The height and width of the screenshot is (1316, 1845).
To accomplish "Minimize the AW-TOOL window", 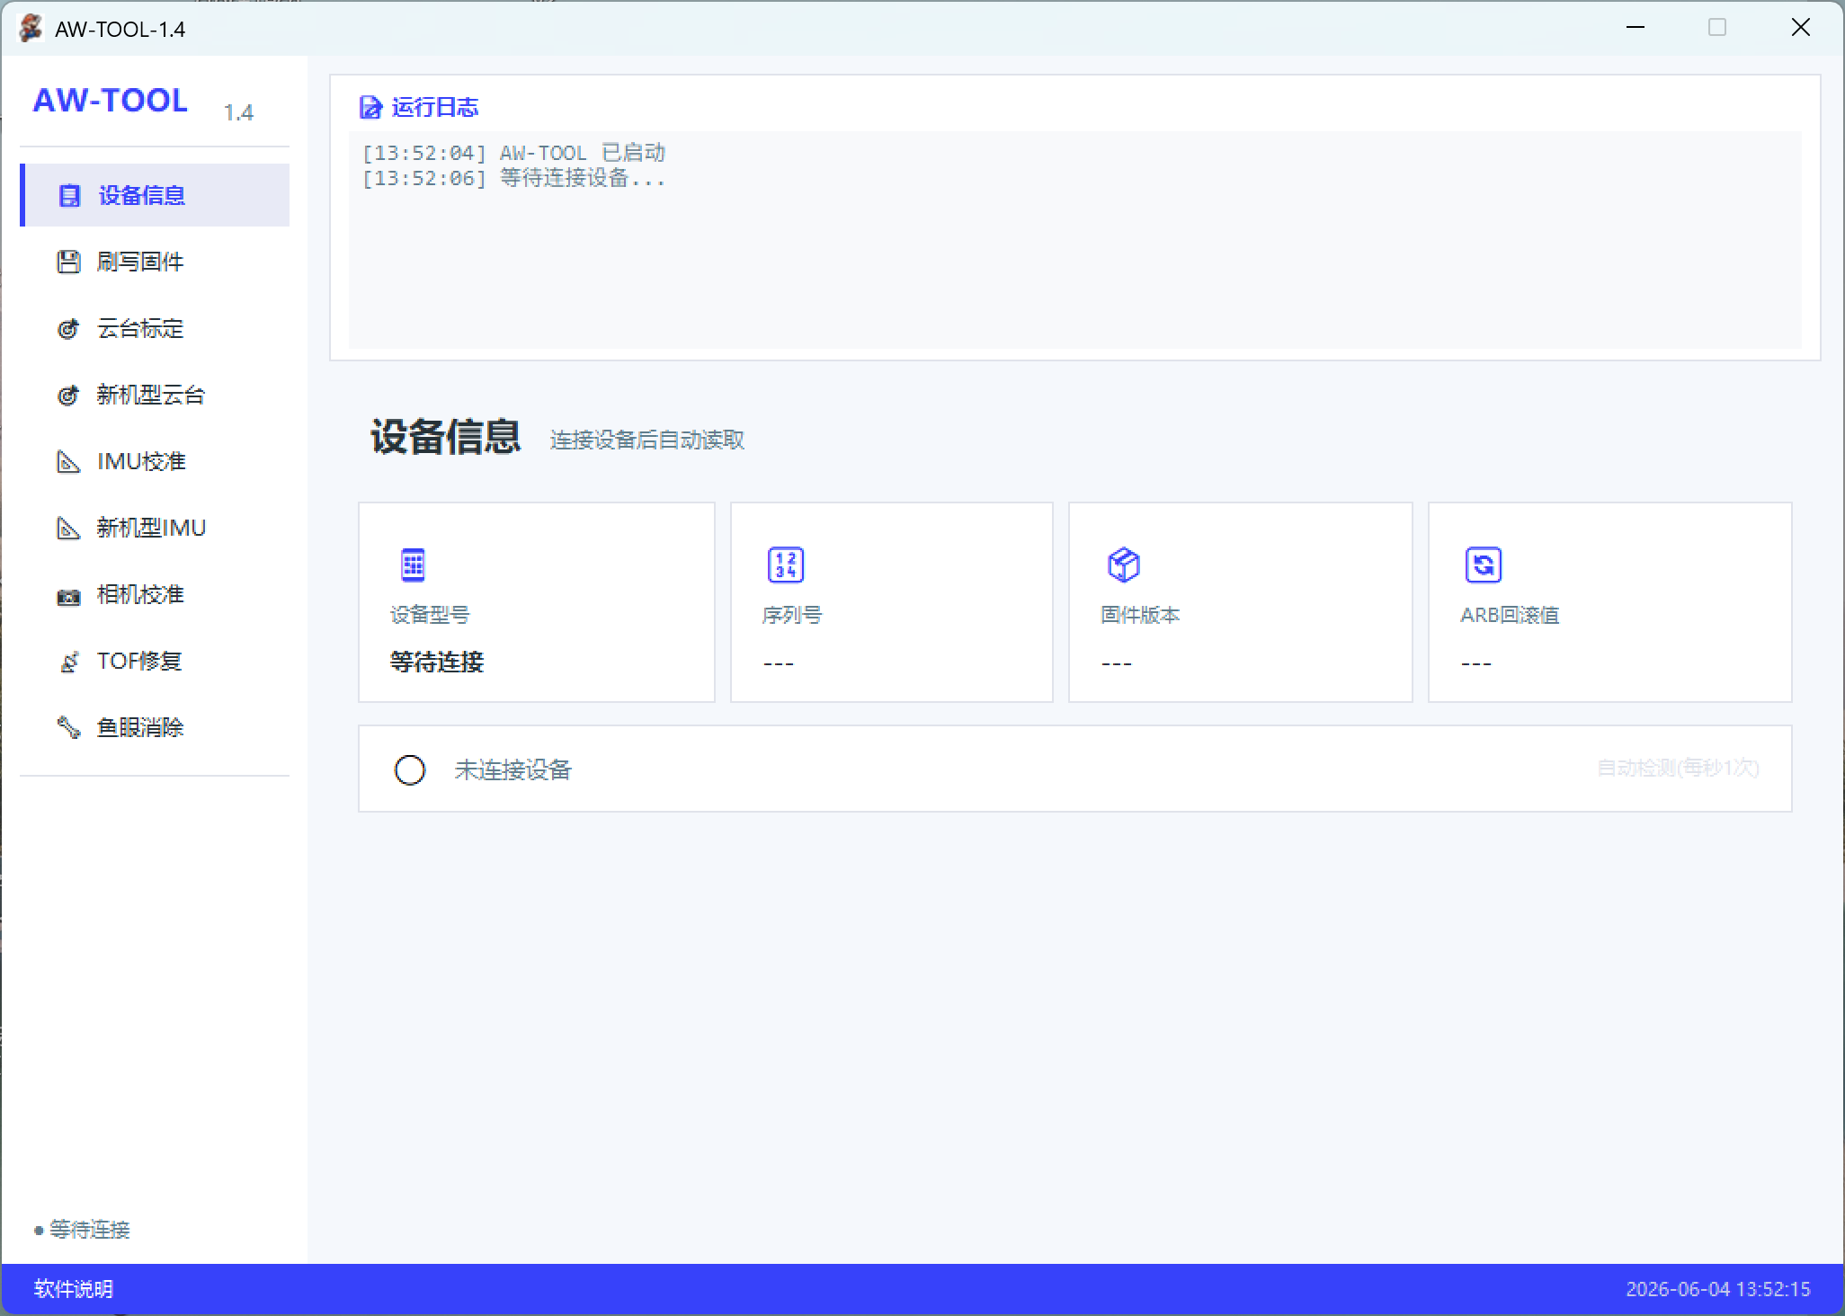I will (x=1636, y=28).
